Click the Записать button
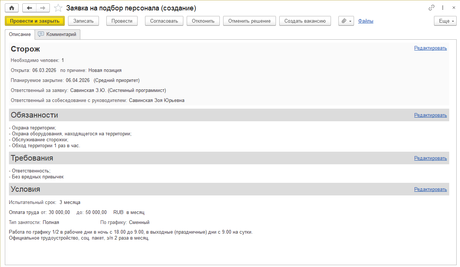 83,21
